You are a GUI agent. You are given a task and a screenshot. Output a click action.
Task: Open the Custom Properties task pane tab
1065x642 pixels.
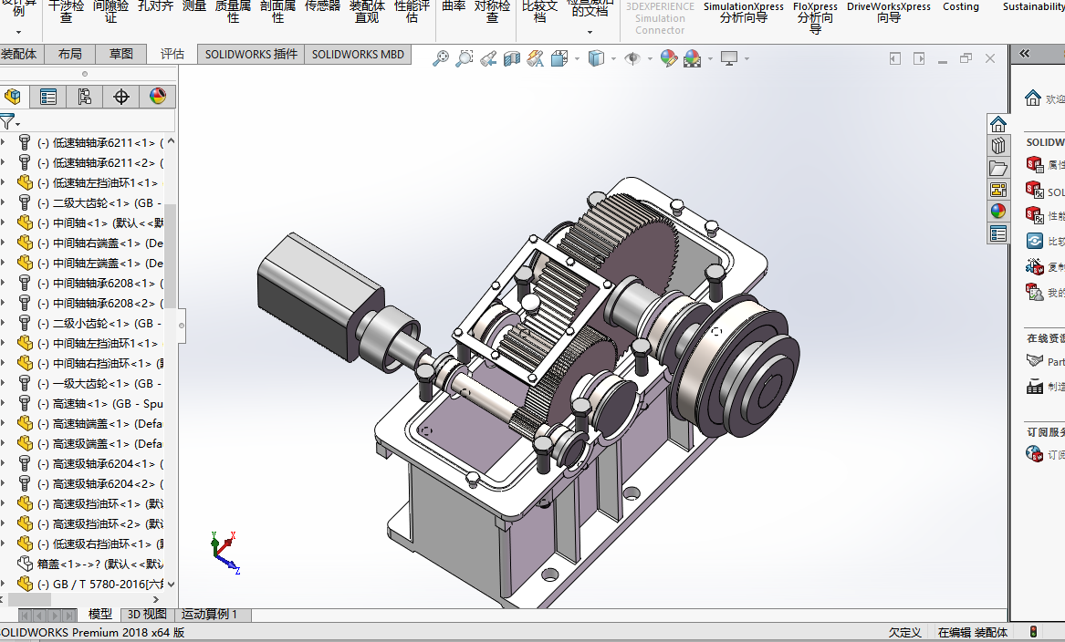click(x=997, y=233)
